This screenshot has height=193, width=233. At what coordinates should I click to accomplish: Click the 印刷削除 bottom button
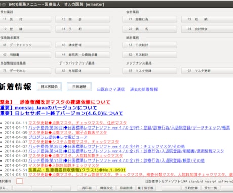(126, 188)
